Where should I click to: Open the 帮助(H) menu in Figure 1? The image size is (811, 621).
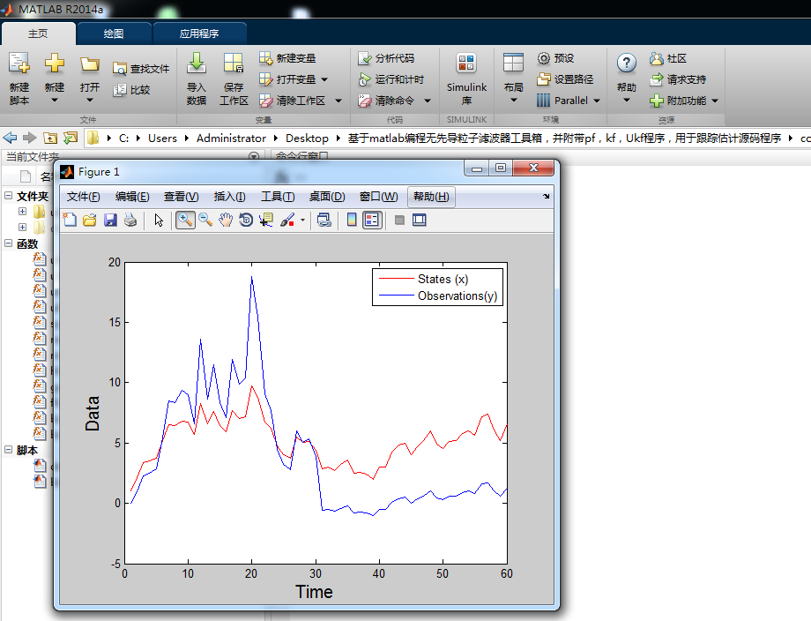point(431,197)
